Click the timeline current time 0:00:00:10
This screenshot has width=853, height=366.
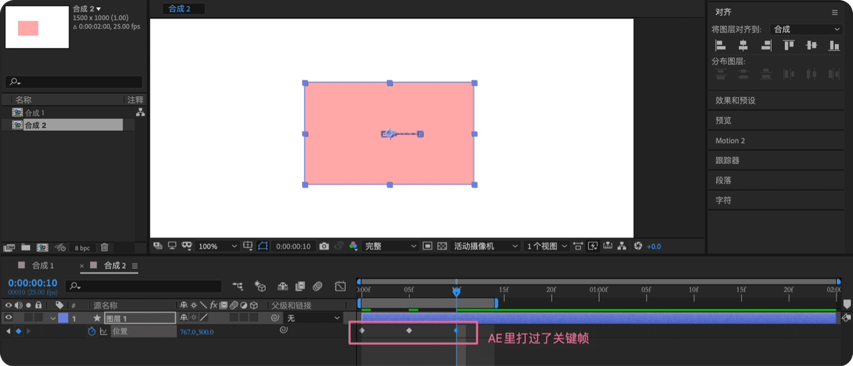point(33,283)
